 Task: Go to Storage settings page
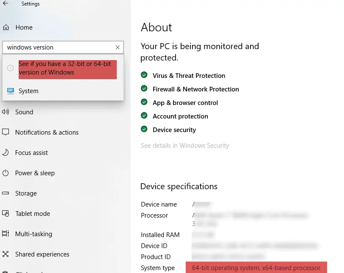coord(26,193)
